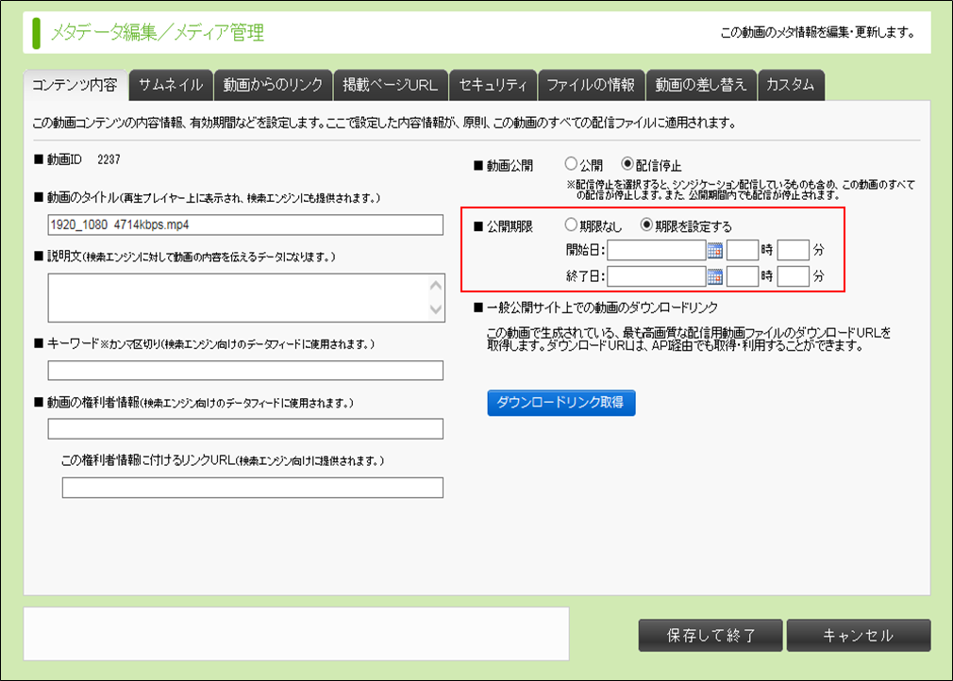Click the メタデータ編集／メディア管理 heading
The width and height of the screenshot is (953, 681).
click(x=157, y=32)
